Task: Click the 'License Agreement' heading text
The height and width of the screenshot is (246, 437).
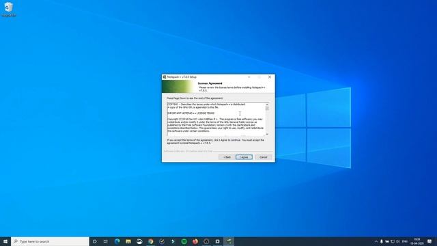Action: [210, 83]
